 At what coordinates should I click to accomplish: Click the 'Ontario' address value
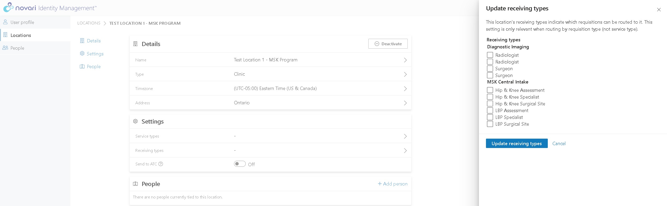pos(242,103)
